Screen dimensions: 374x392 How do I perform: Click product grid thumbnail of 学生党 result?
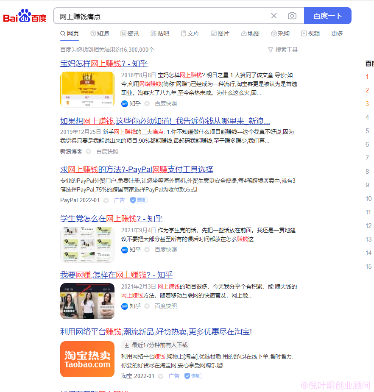87,245
